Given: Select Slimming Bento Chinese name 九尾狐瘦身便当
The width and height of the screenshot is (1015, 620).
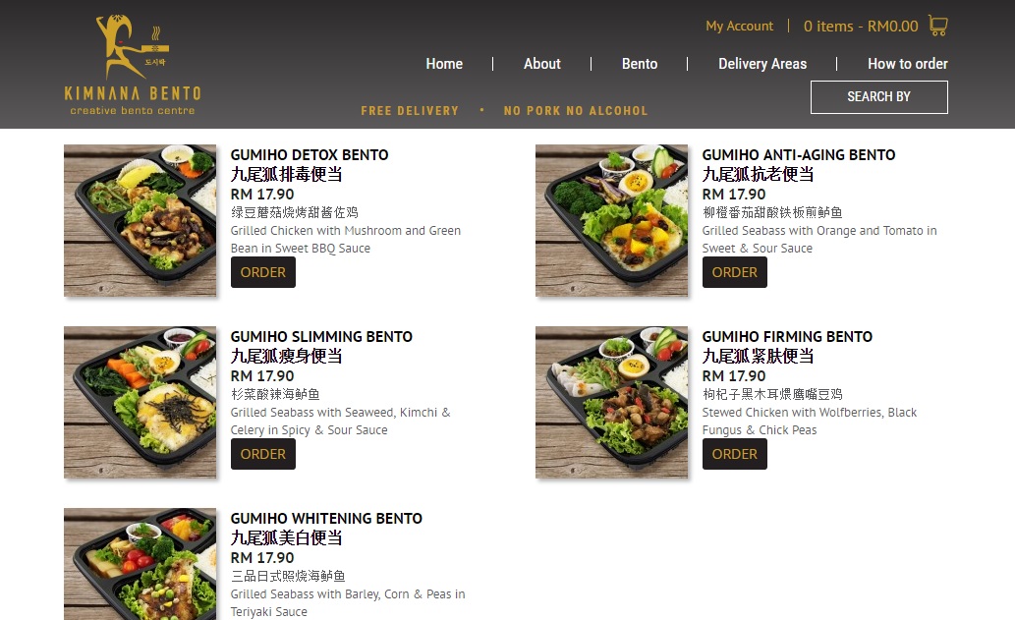Looking at the screenshot, I should pyautogui.click(x=286, y=356).
